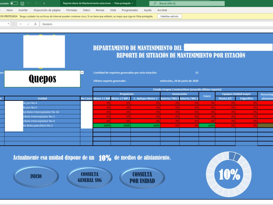Screen dimensions: 273x205
Task: Select the Quepos station cell
Action: (x=42, y=79)
